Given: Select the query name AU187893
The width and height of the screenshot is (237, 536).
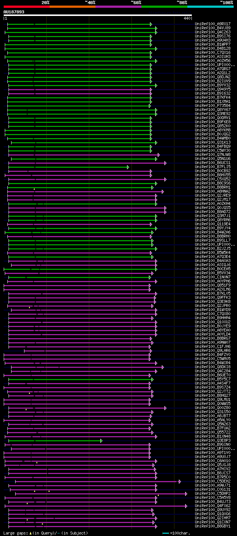Looking at the screenshot, I should click(14, 12).
